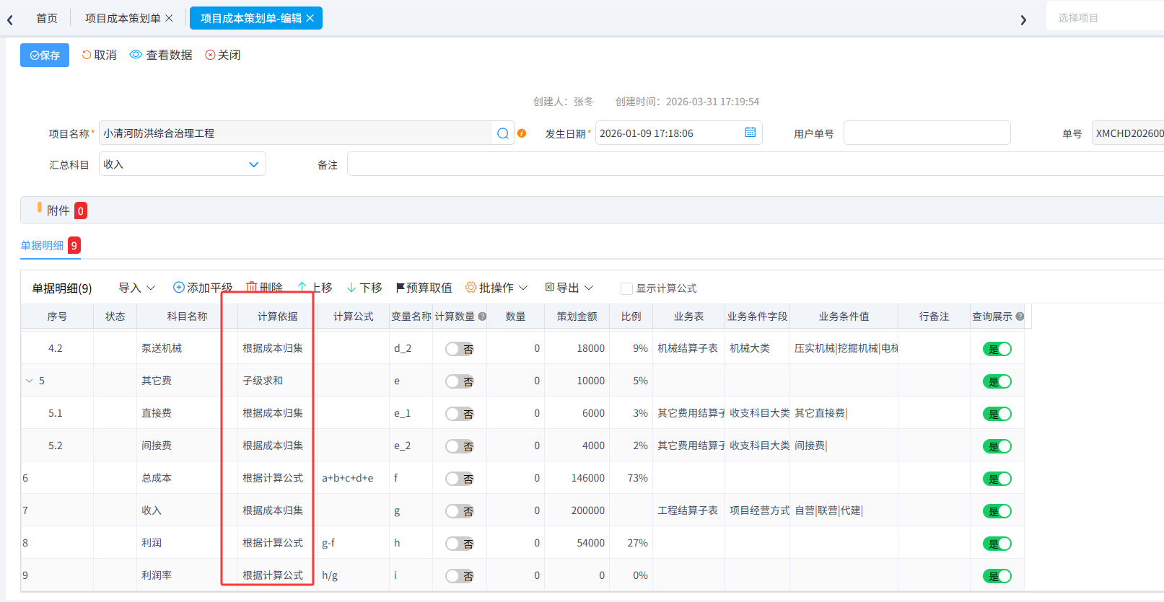This screenshot has height=602, width=1164.
Task: Save the form with 保存
Action: pyautogui.click(x=45, y=55)
